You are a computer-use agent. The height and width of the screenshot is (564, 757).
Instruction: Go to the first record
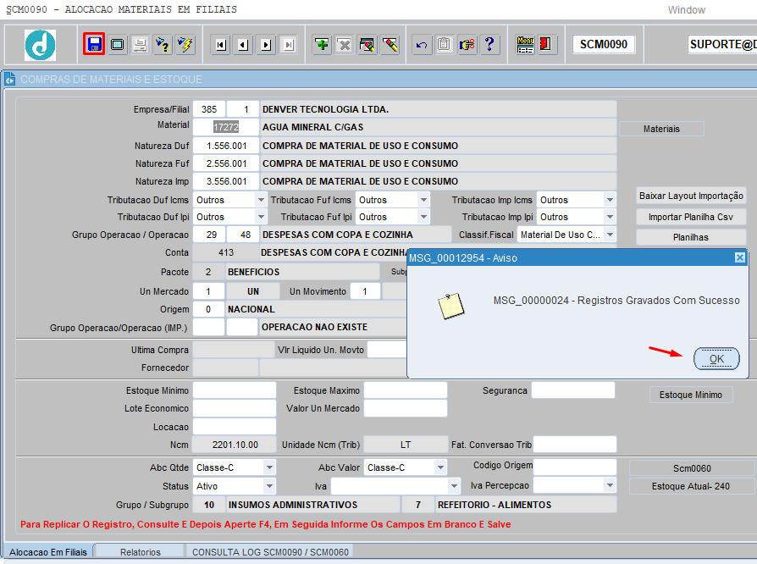[x=221, y=46]
